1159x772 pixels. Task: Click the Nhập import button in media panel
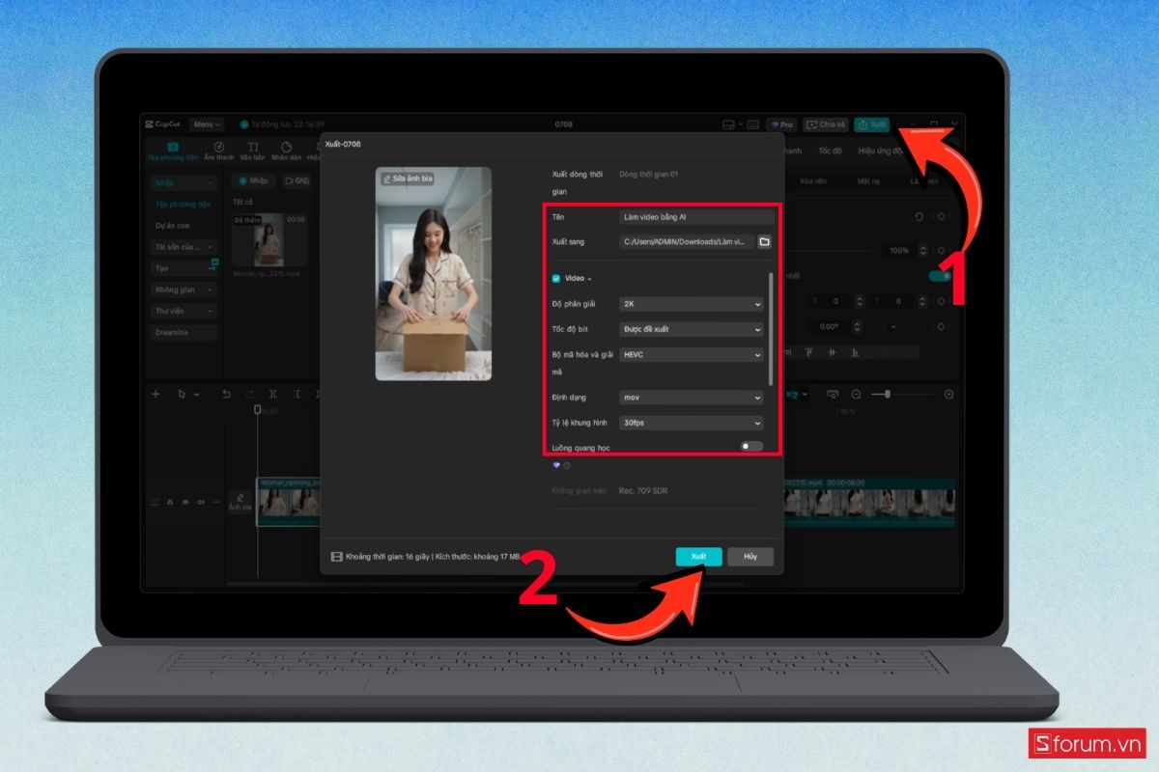pos(253,180)
